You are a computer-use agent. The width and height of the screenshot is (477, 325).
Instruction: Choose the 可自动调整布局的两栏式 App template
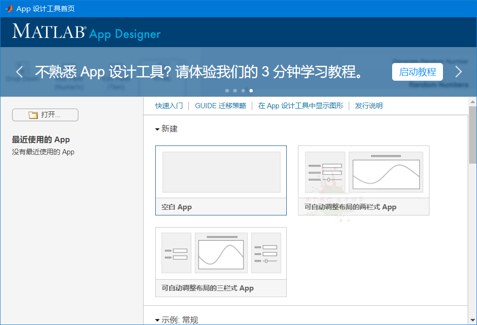click(363, 180)
